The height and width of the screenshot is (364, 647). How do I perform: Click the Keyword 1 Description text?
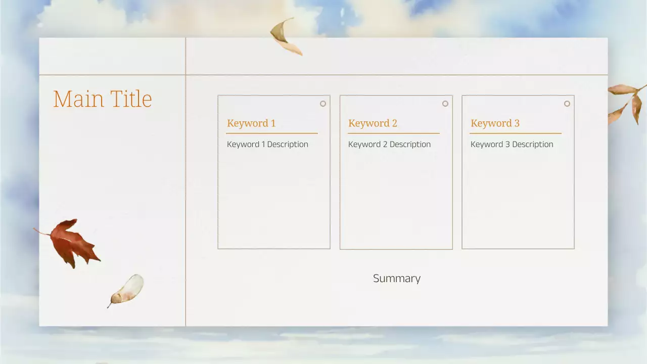(x=267, y=144)
